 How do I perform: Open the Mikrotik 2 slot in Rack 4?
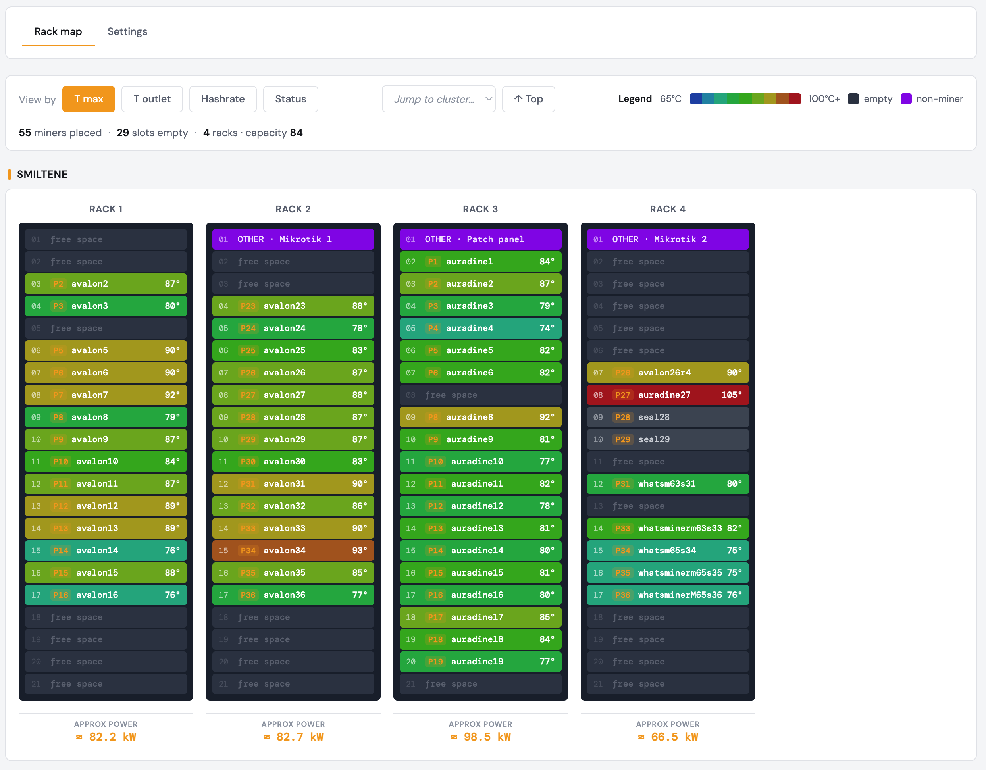click(668, 239)
